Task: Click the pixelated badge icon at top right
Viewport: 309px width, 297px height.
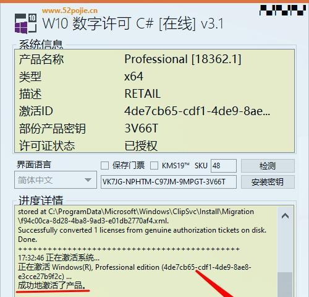Action: pyautogui.click(x=282, y=11)
